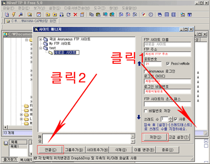Image resolution: width=210 pixels, height=164 pixels.
Task: Click the FTP 사이트 이름 input field
Action: click(168, 44)
